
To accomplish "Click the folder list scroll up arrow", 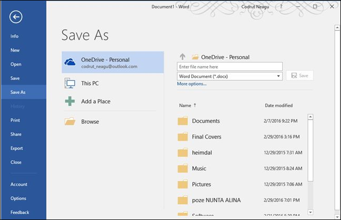I will pos(310,117).
